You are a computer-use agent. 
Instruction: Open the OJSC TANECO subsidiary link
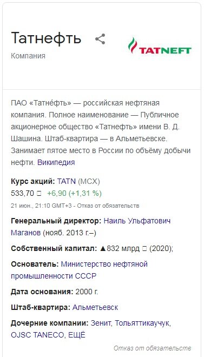36,335
